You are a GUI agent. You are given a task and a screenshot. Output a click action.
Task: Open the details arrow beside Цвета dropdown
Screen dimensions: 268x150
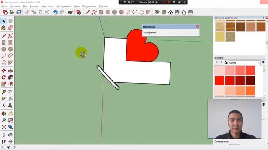tap(263, 62)
